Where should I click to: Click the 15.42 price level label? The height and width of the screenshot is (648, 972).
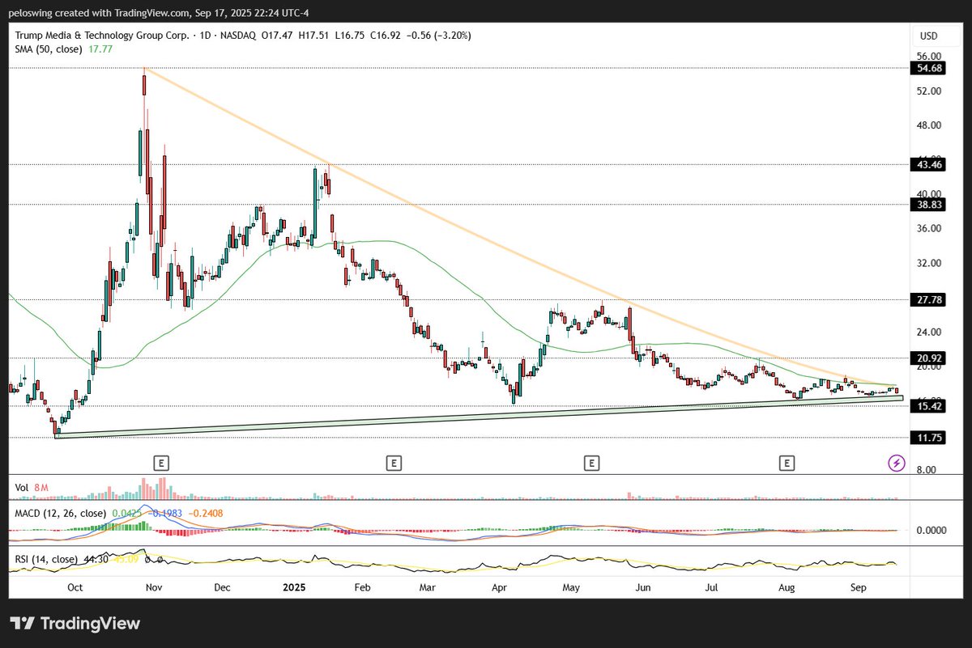point(929,405)
